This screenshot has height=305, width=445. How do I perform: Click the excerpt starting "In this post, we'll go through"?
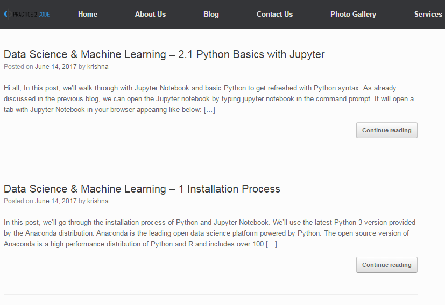pos(209,233)
